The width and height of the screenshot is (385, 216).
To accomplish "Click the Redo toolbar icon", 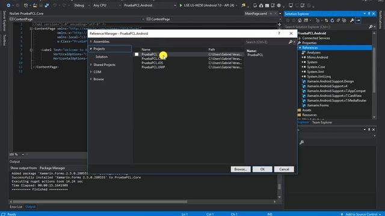I will pos(64,5).
